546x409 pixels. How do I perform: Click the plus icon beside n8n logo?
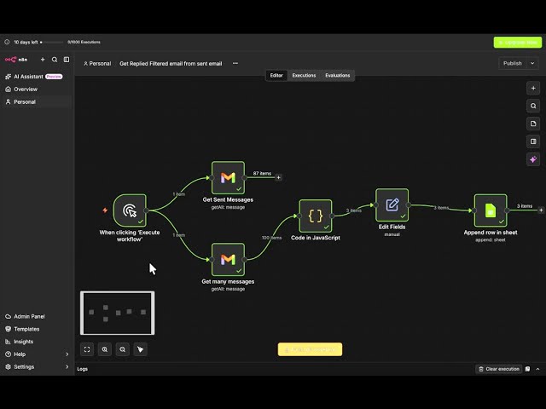43,60
